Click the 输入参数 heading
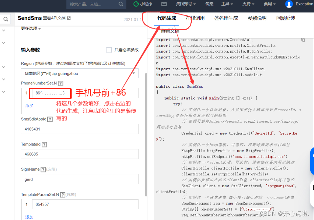314x220 pixels. (31, 50)
